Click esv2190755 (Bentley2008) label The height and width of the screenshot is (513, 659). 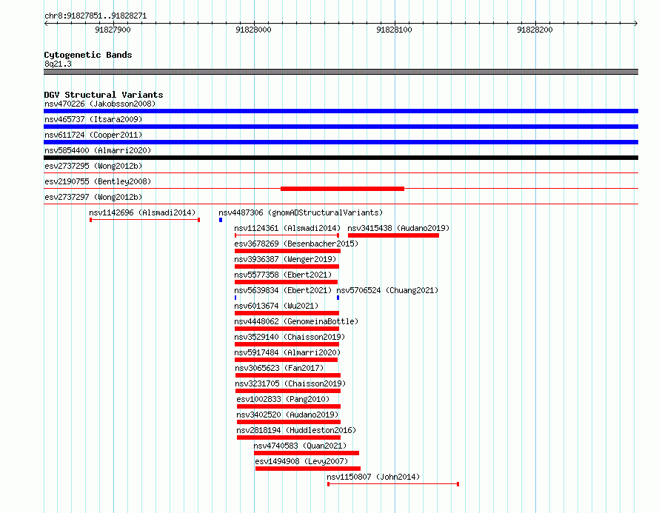point(98,181)
